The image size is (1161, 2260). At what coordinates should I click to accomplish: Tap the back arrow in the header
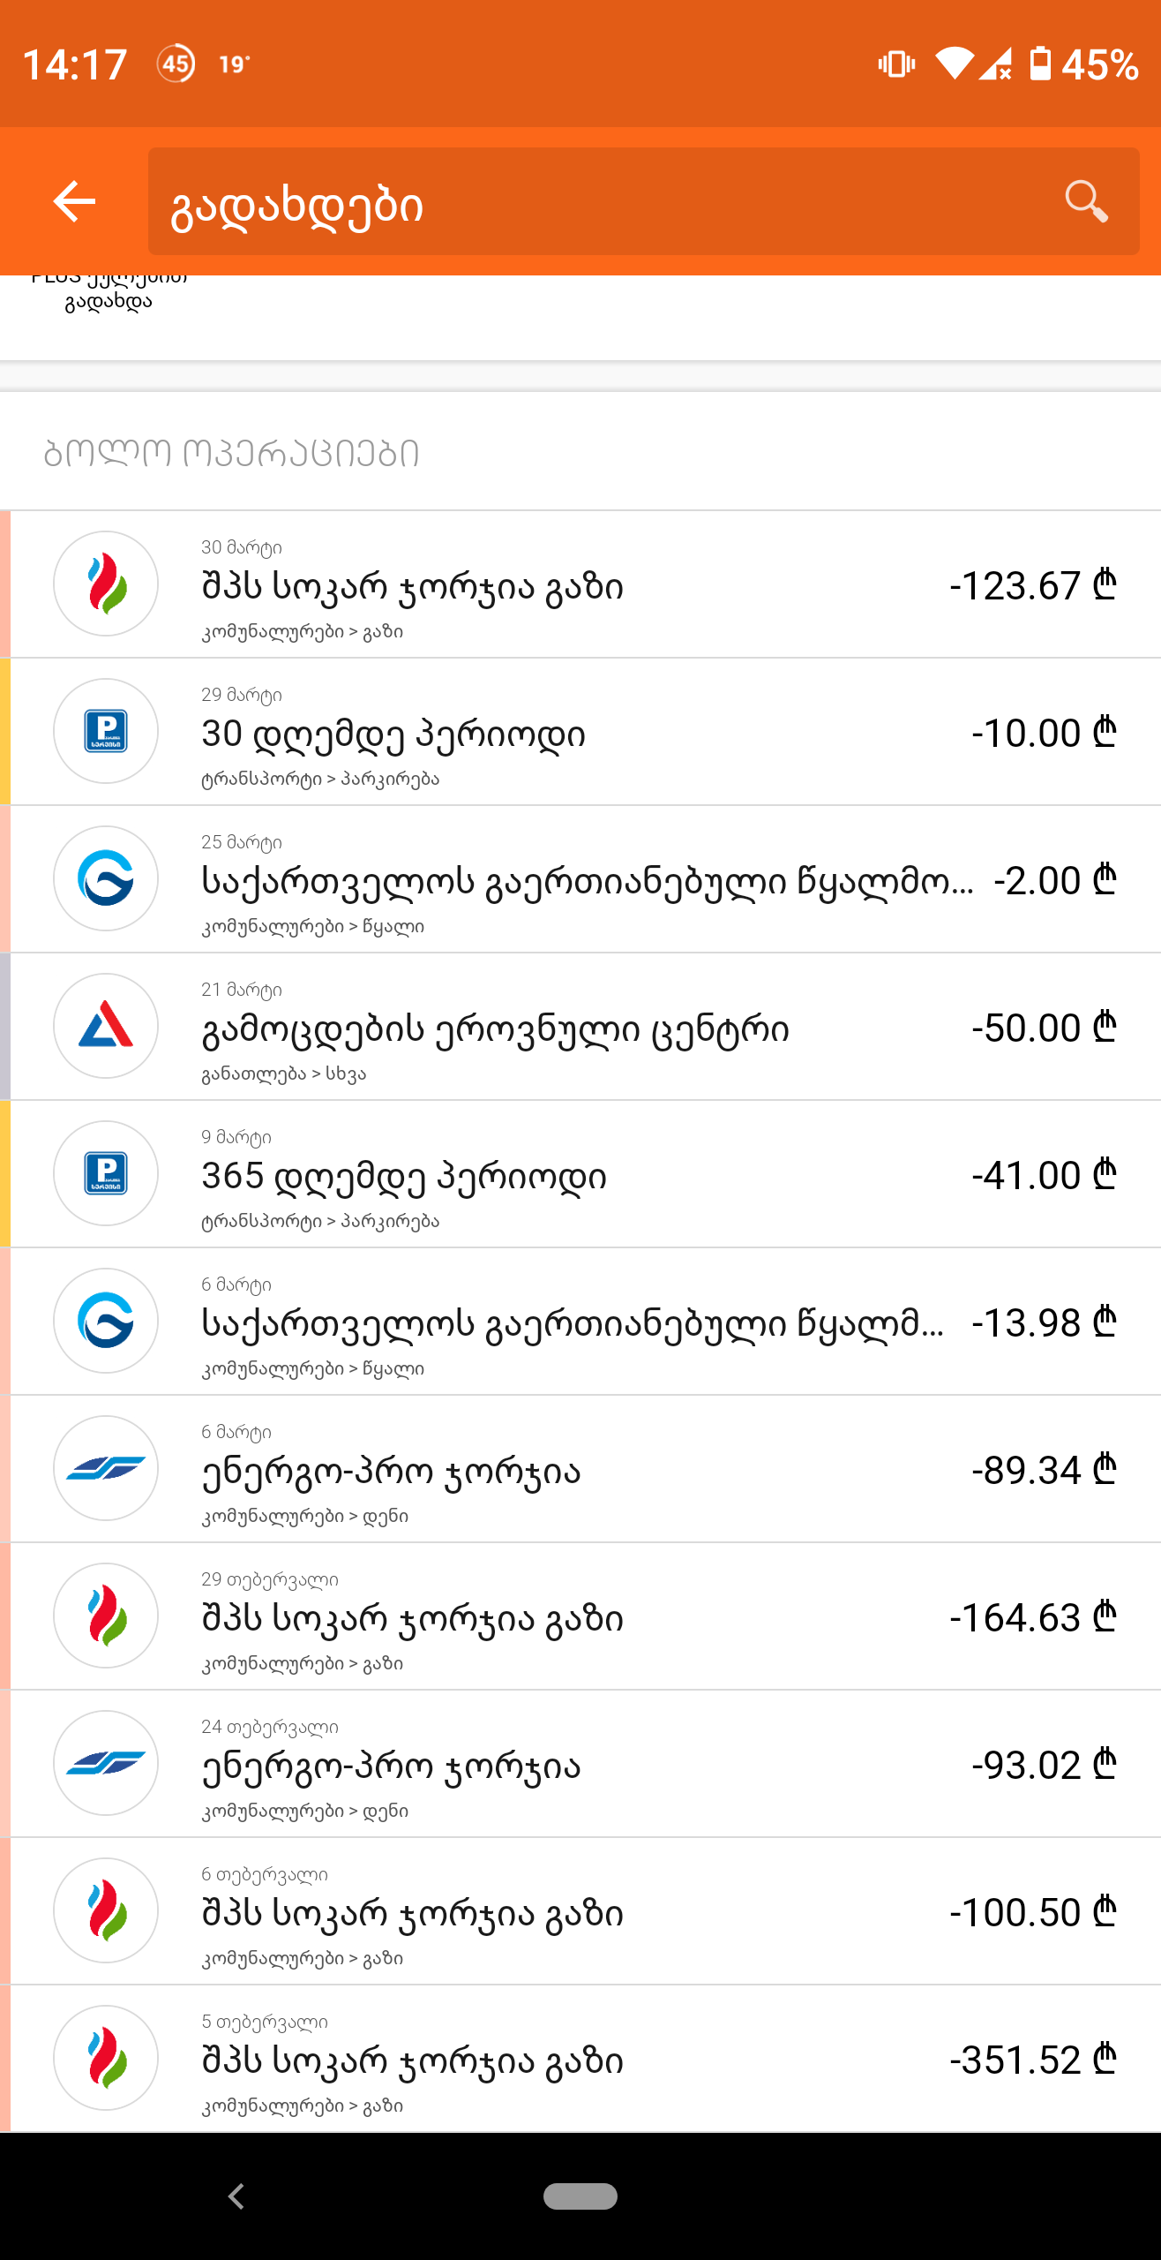point(74,201)
